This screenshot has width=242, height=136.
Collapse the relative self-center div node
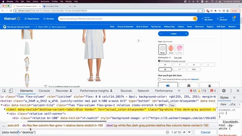click(x=8, y=114)
